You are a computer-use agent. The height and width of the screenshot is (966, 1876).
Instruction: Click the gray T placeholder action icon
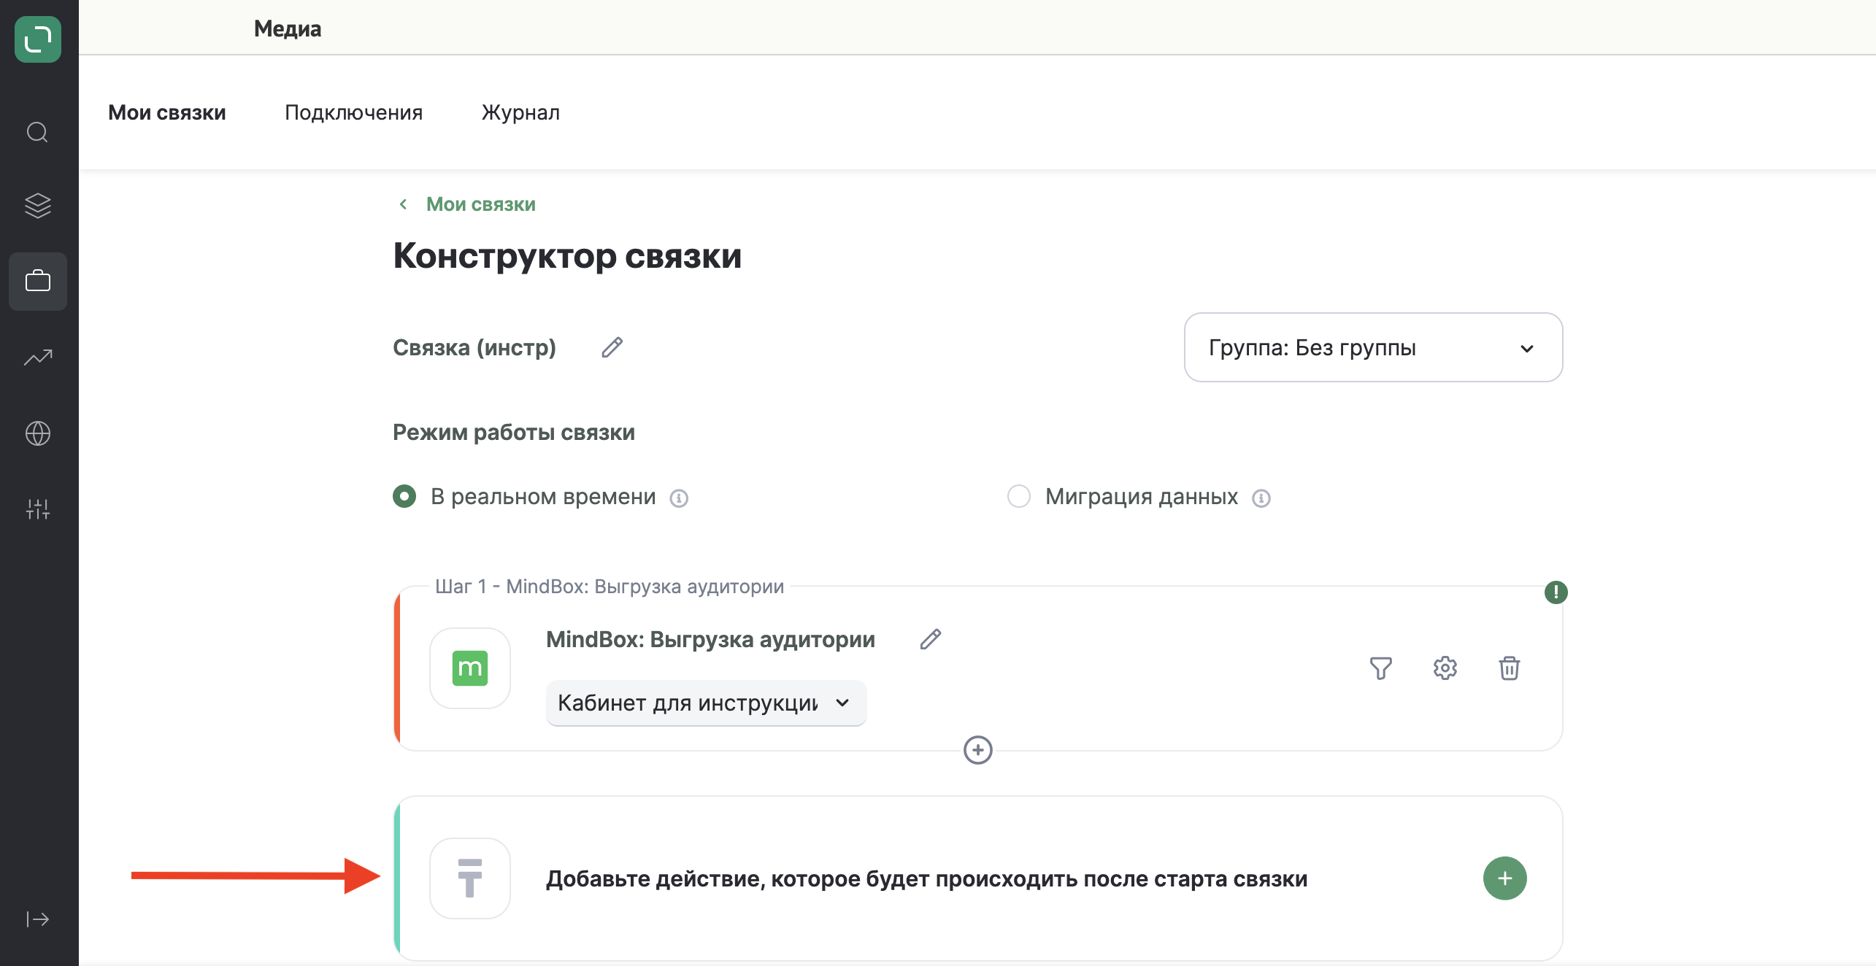click(469, 878)
